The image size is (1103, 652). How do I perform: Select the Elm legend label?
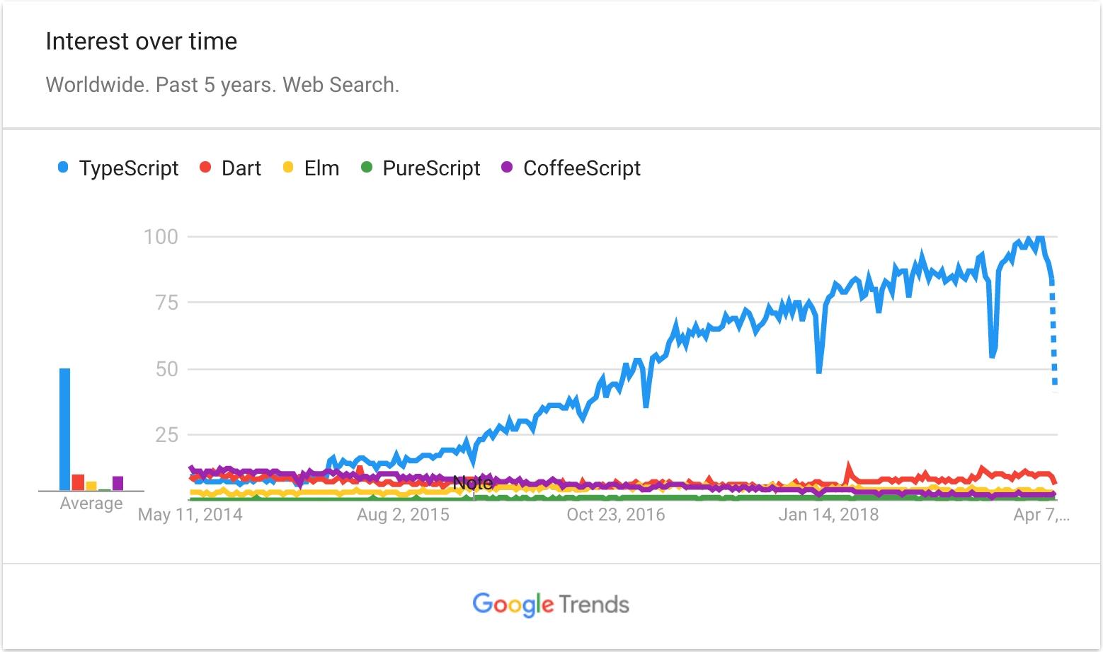click(321, 168)
